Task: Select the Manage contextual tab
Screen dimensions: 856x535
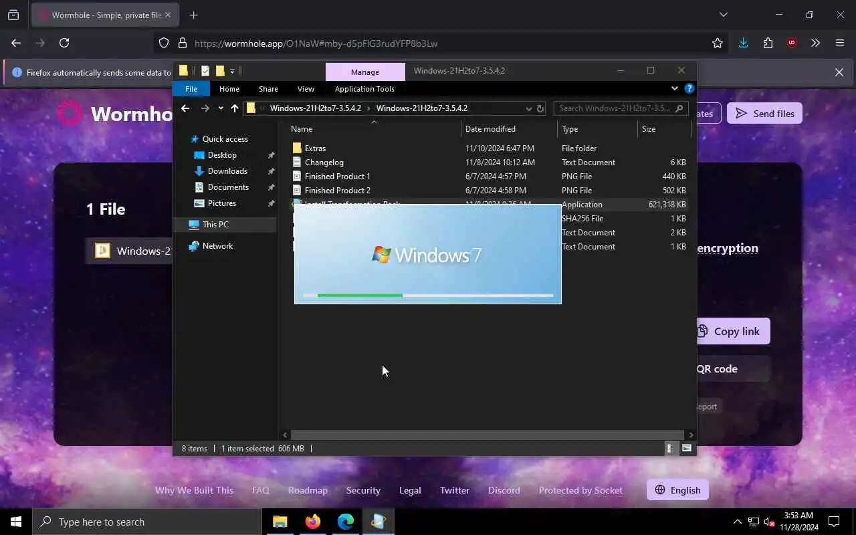Action: tap(365, 72)
